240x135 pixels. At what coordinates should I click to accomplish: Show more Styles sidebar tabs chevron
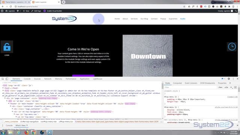point(230,83)
